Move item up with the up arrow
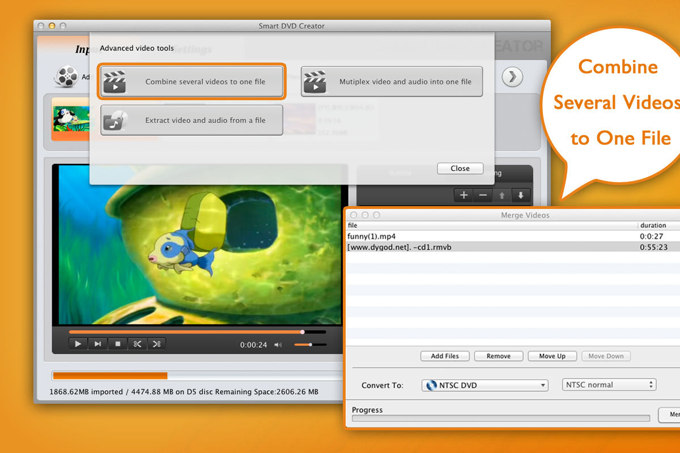 [x=502, y=195]
